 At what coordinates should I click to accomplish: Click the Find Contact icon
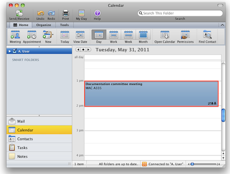tap(207, 35)
